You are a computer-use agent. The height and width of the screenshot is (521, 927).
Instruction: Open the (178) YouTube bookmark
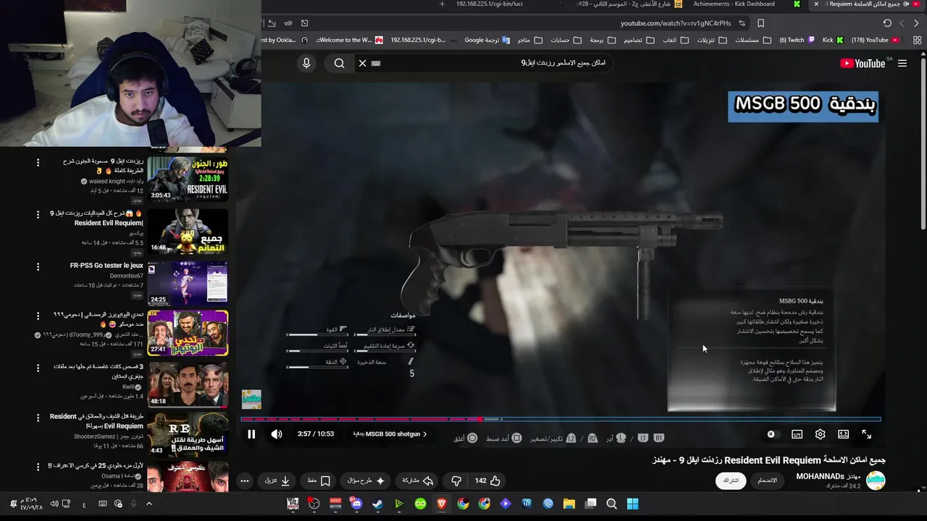coord(875,40)
